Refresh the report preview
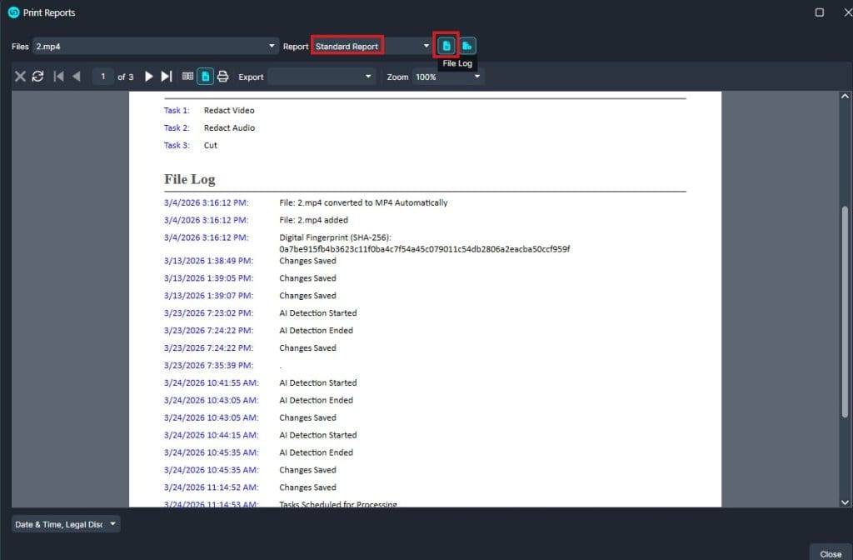The width and height of the screenshot is (853, 560). coord(37,77)
